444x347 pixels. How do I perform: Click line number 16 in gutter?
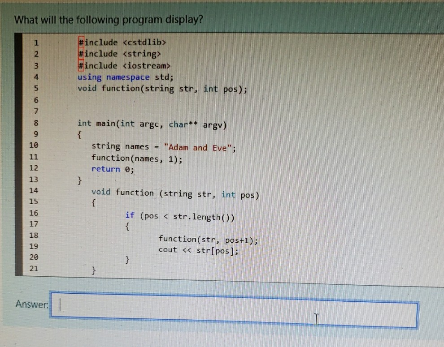(34, 213)
